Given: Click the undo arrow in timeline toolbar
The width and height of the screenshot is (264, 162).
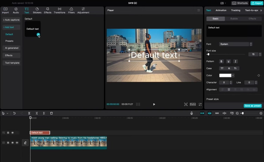Looking at the screenshot, I should point(14,113).
